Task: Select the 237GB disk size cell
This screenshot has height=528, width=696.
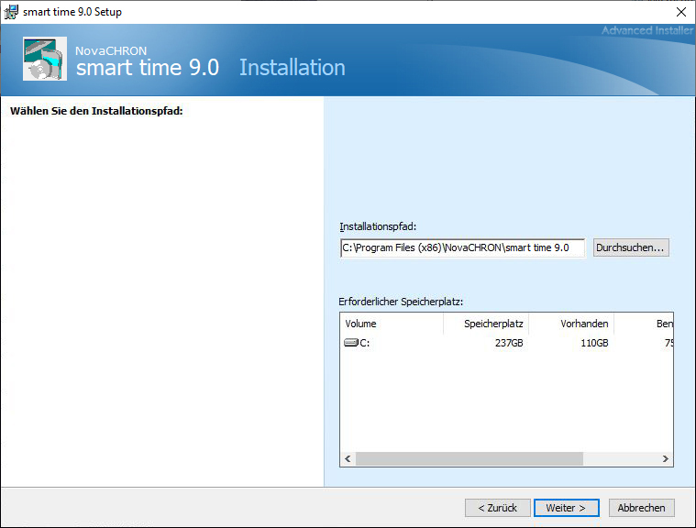Action: pos(508,343)
